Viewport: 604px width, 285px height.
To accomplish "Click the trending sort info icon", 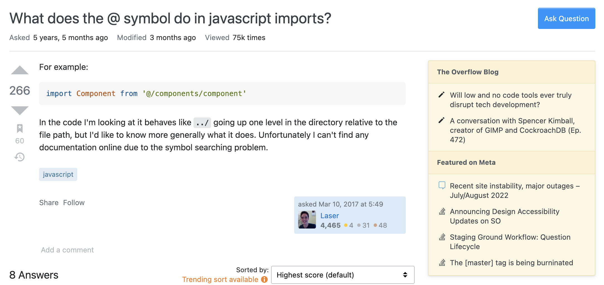I will [x=264, y=279].
